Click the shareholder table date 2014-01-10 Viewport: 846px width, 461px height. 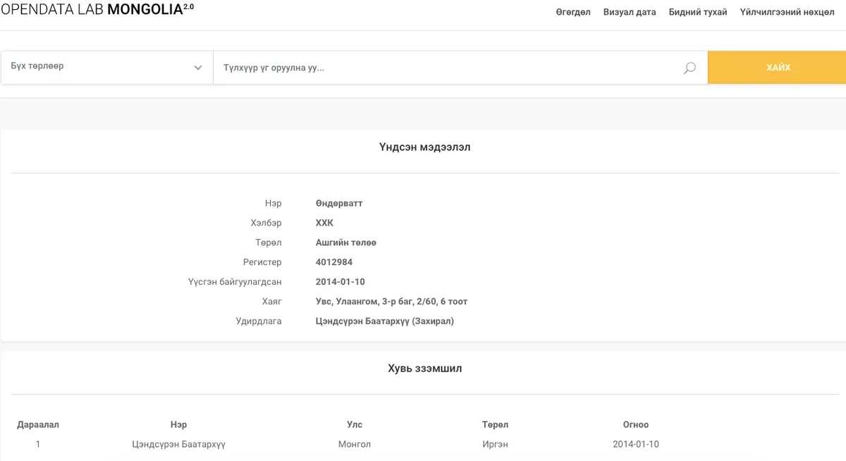tap(636, 444)
